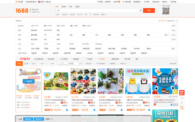Tick the 7+天包换 checkbox
Image resolution: width=195 pixels, height=122 pixels.
click(84, 59)
